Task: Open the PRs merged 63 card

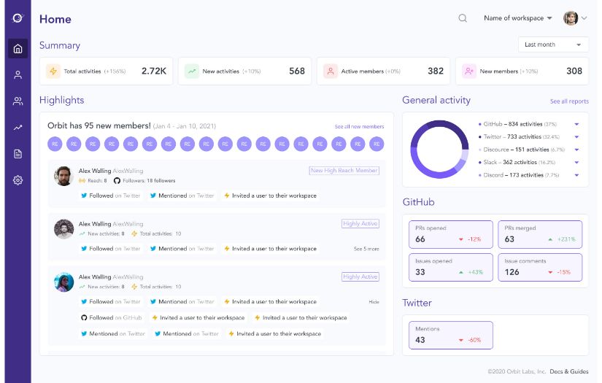Action: pyautogui.click(x=540, y=234)
